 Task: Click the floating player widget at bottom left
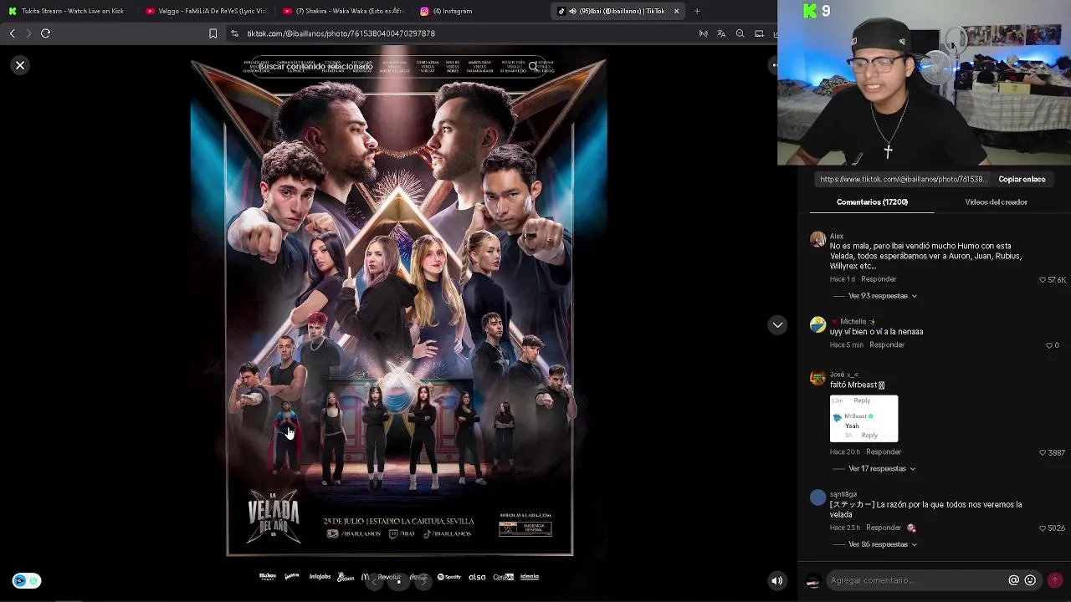click(26, 580)
